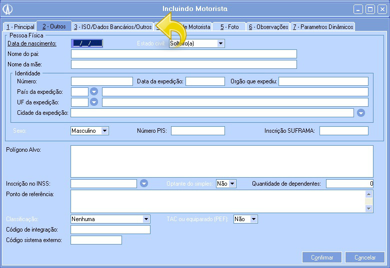Open the Classificação dropdown

tap(146, 219)
